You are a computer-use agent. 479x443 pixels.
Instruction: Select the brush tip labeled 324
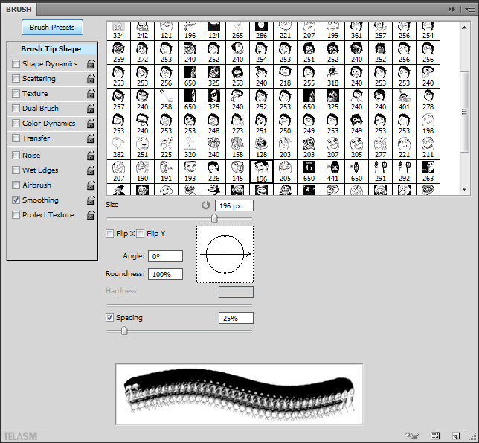(118, 31)
